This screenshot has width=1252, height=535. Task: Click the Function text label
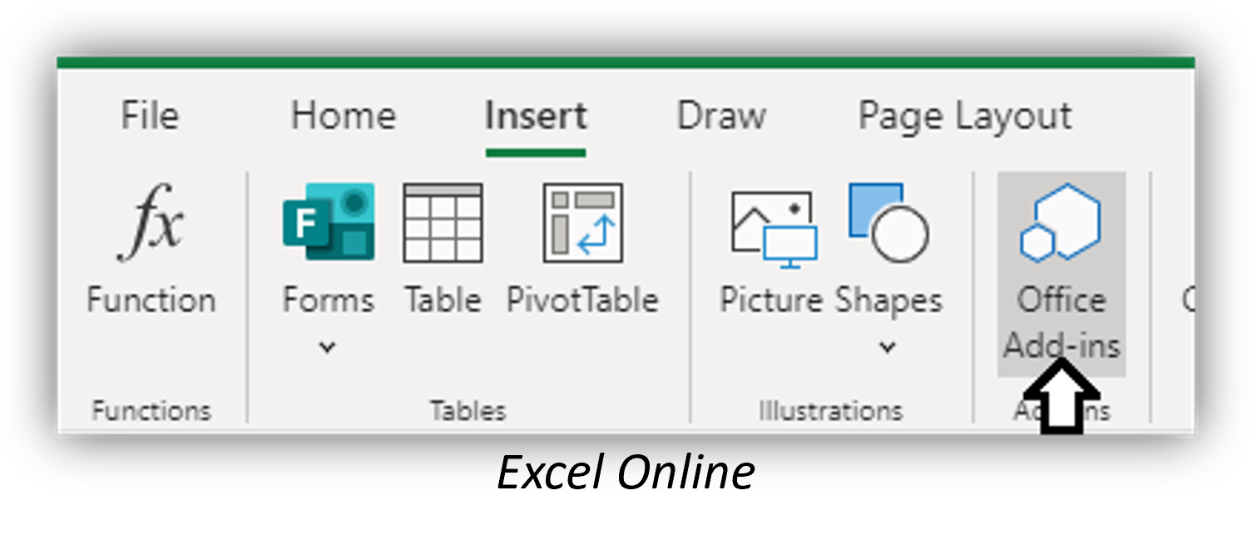[151, 300]
